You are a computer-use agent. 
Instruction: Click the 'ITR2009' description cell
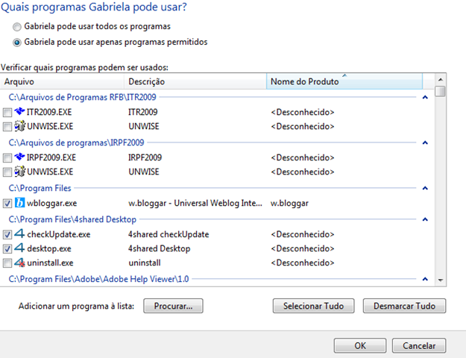[142, 112]
